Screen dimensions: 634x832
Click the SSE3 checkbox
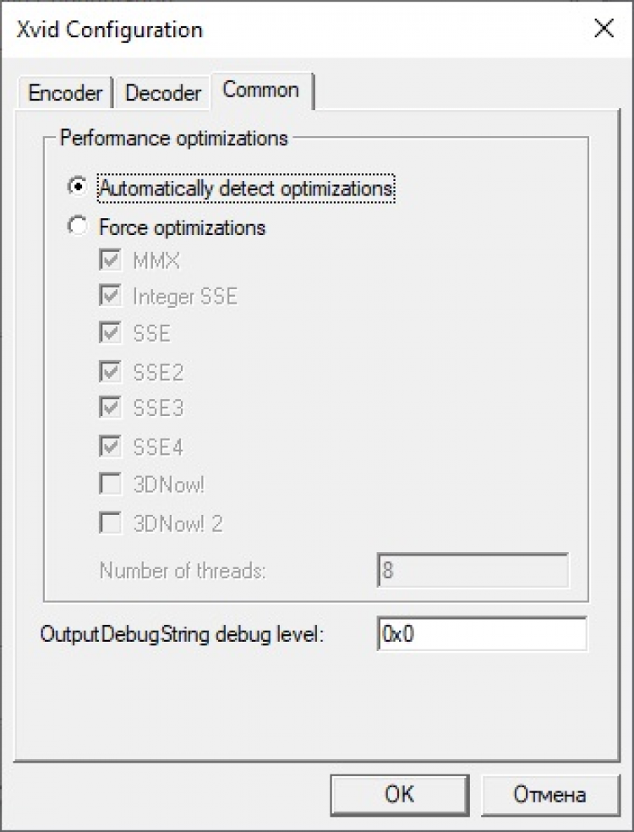pyautogui.click(x=110, y=408)
